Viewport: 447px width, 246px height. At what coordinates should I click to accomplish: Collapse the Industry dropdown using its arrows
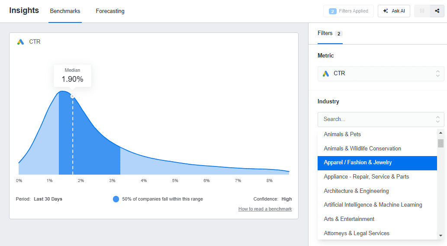[437, 119]
